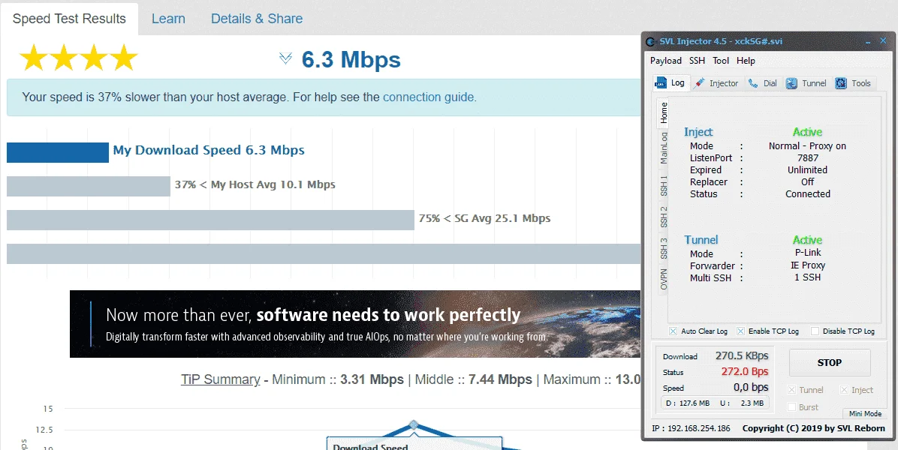Click the 6.3 Mbps headline result
Screen dimensions: 898x450
click(x=351, y=59)
